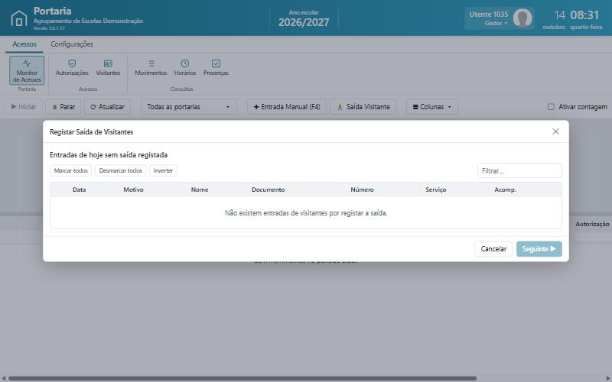
Task: Click the Parar button
Action: [x=63, y=106]
